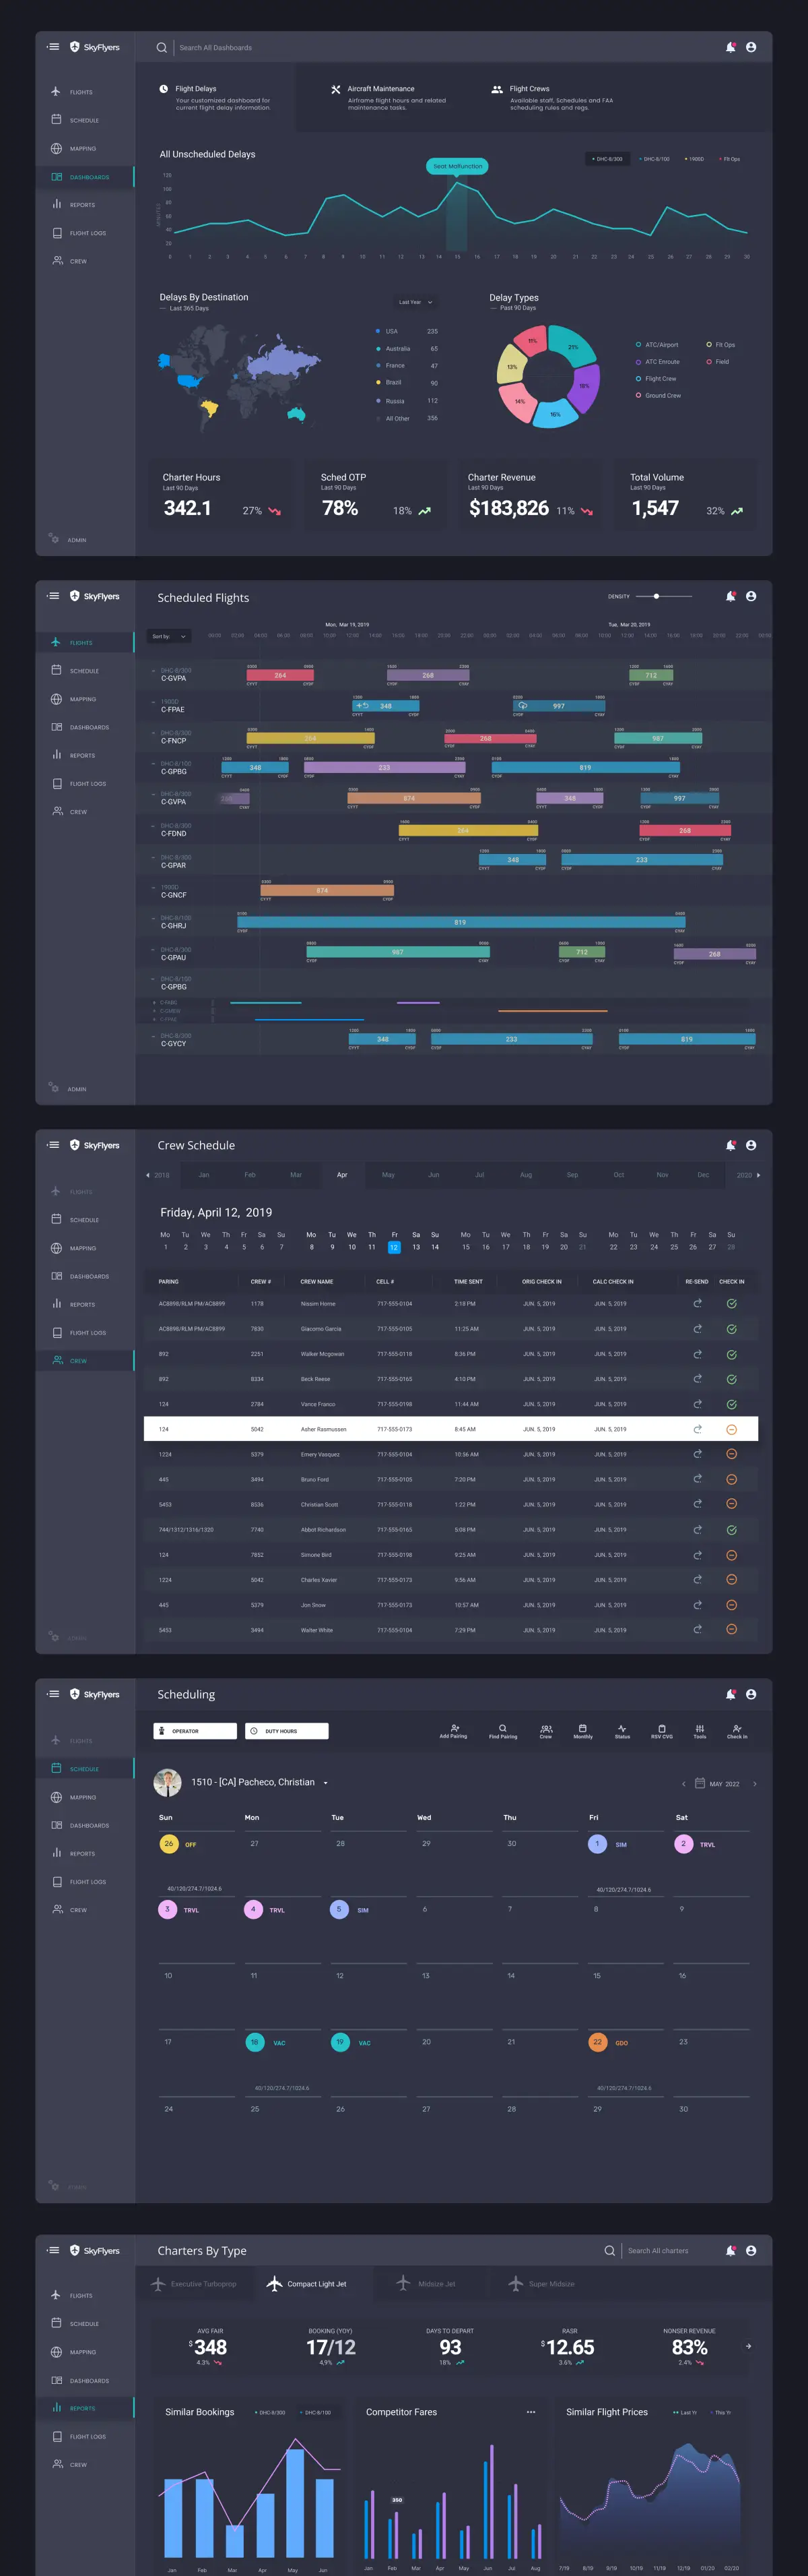Toggle check-in status for Emery Vasquez

pos(731,1454)
